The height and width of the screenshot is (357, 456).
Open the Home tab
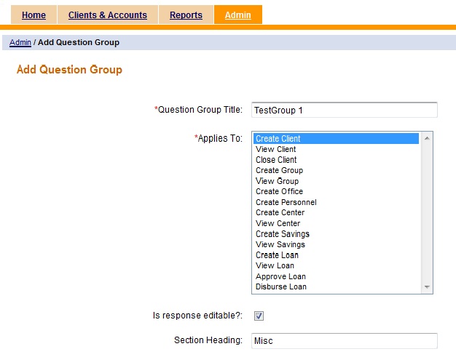coord(34,15)
